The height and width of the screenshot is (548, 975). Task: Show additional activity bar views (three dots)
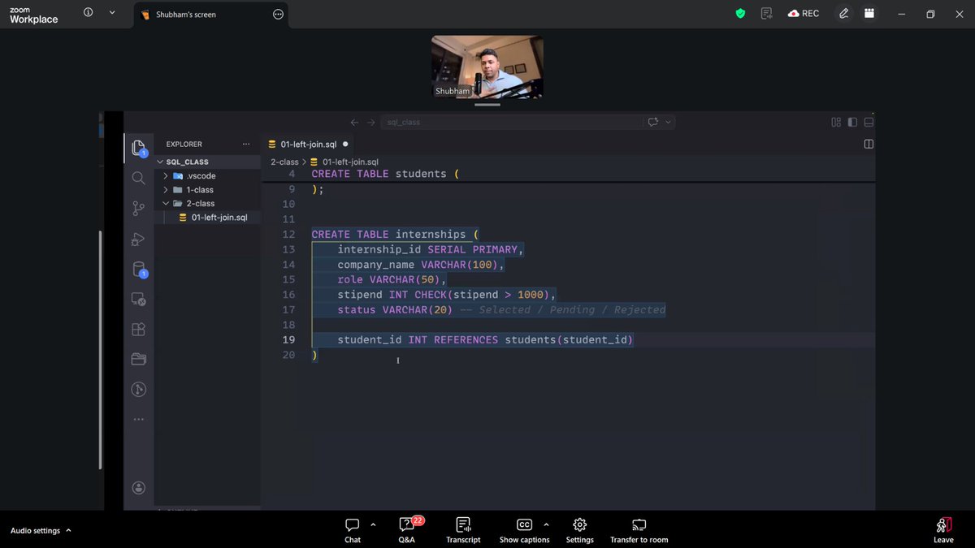click(x=138, y=420)
